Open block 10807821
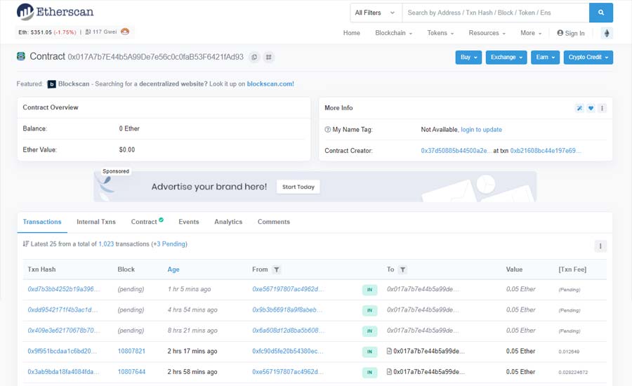 (131, 351)
